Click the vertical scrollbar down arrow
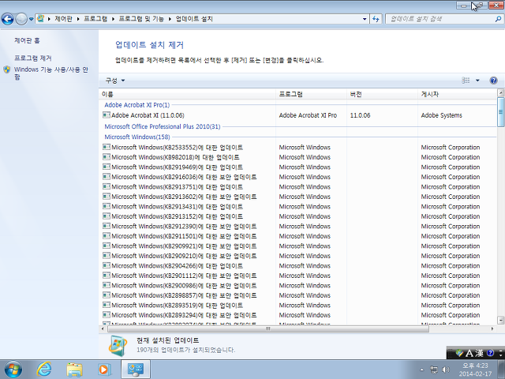This screenshot has height=379, width=505. (x=500, y=320)
